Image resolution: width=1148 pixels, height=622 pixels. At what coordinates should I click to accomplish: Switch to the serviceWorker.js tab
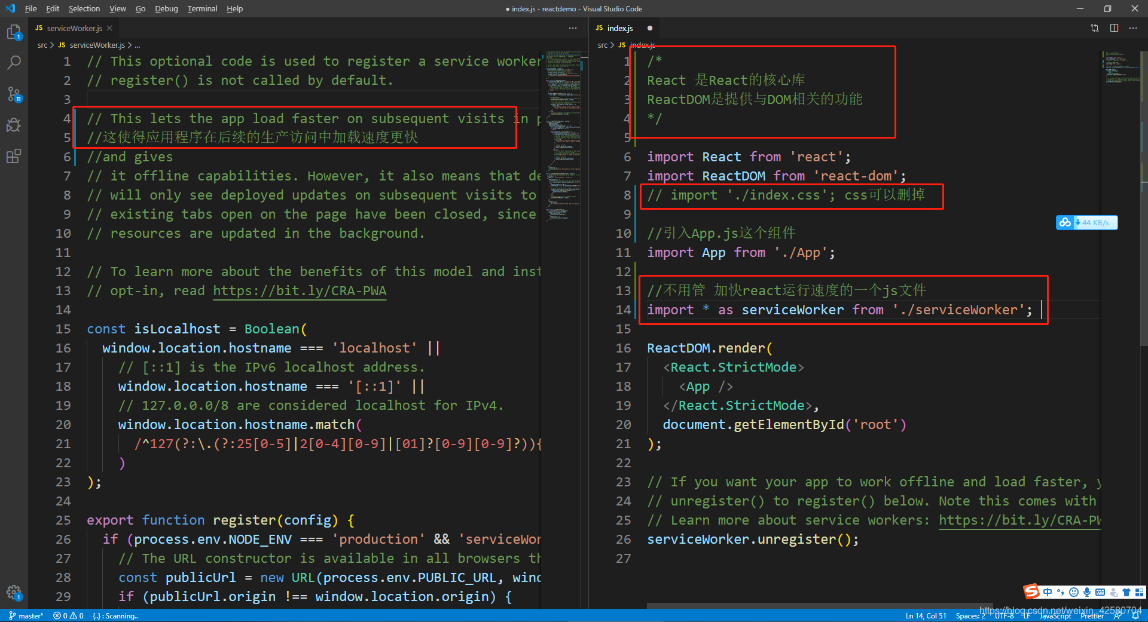(73, 28)
